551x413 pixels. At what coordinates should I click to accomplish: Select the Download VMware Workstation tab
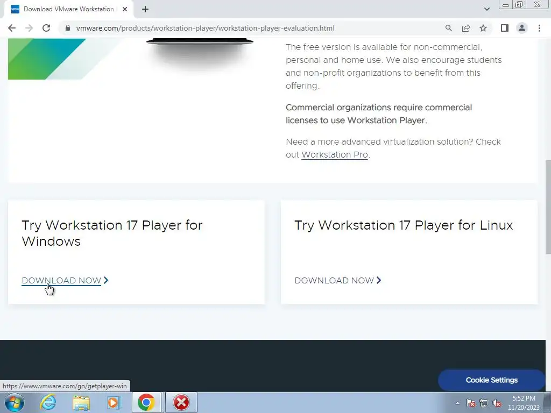(68, 9)
